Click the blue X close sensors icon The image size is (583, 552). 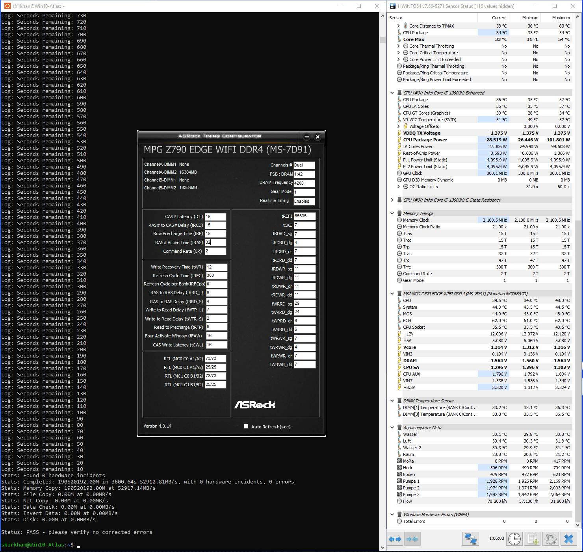(x=569, y=539)
